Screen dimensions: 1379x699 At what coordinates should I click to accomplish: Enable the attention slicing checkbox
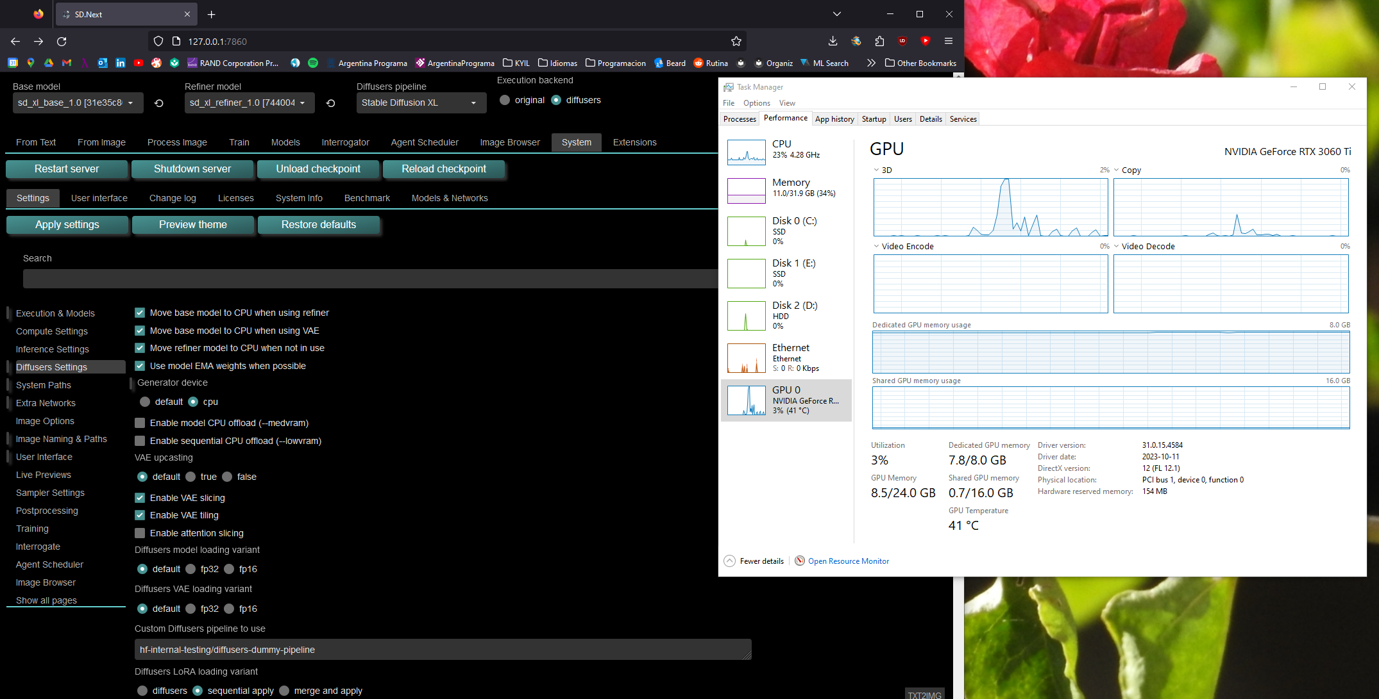pos(139,532)
